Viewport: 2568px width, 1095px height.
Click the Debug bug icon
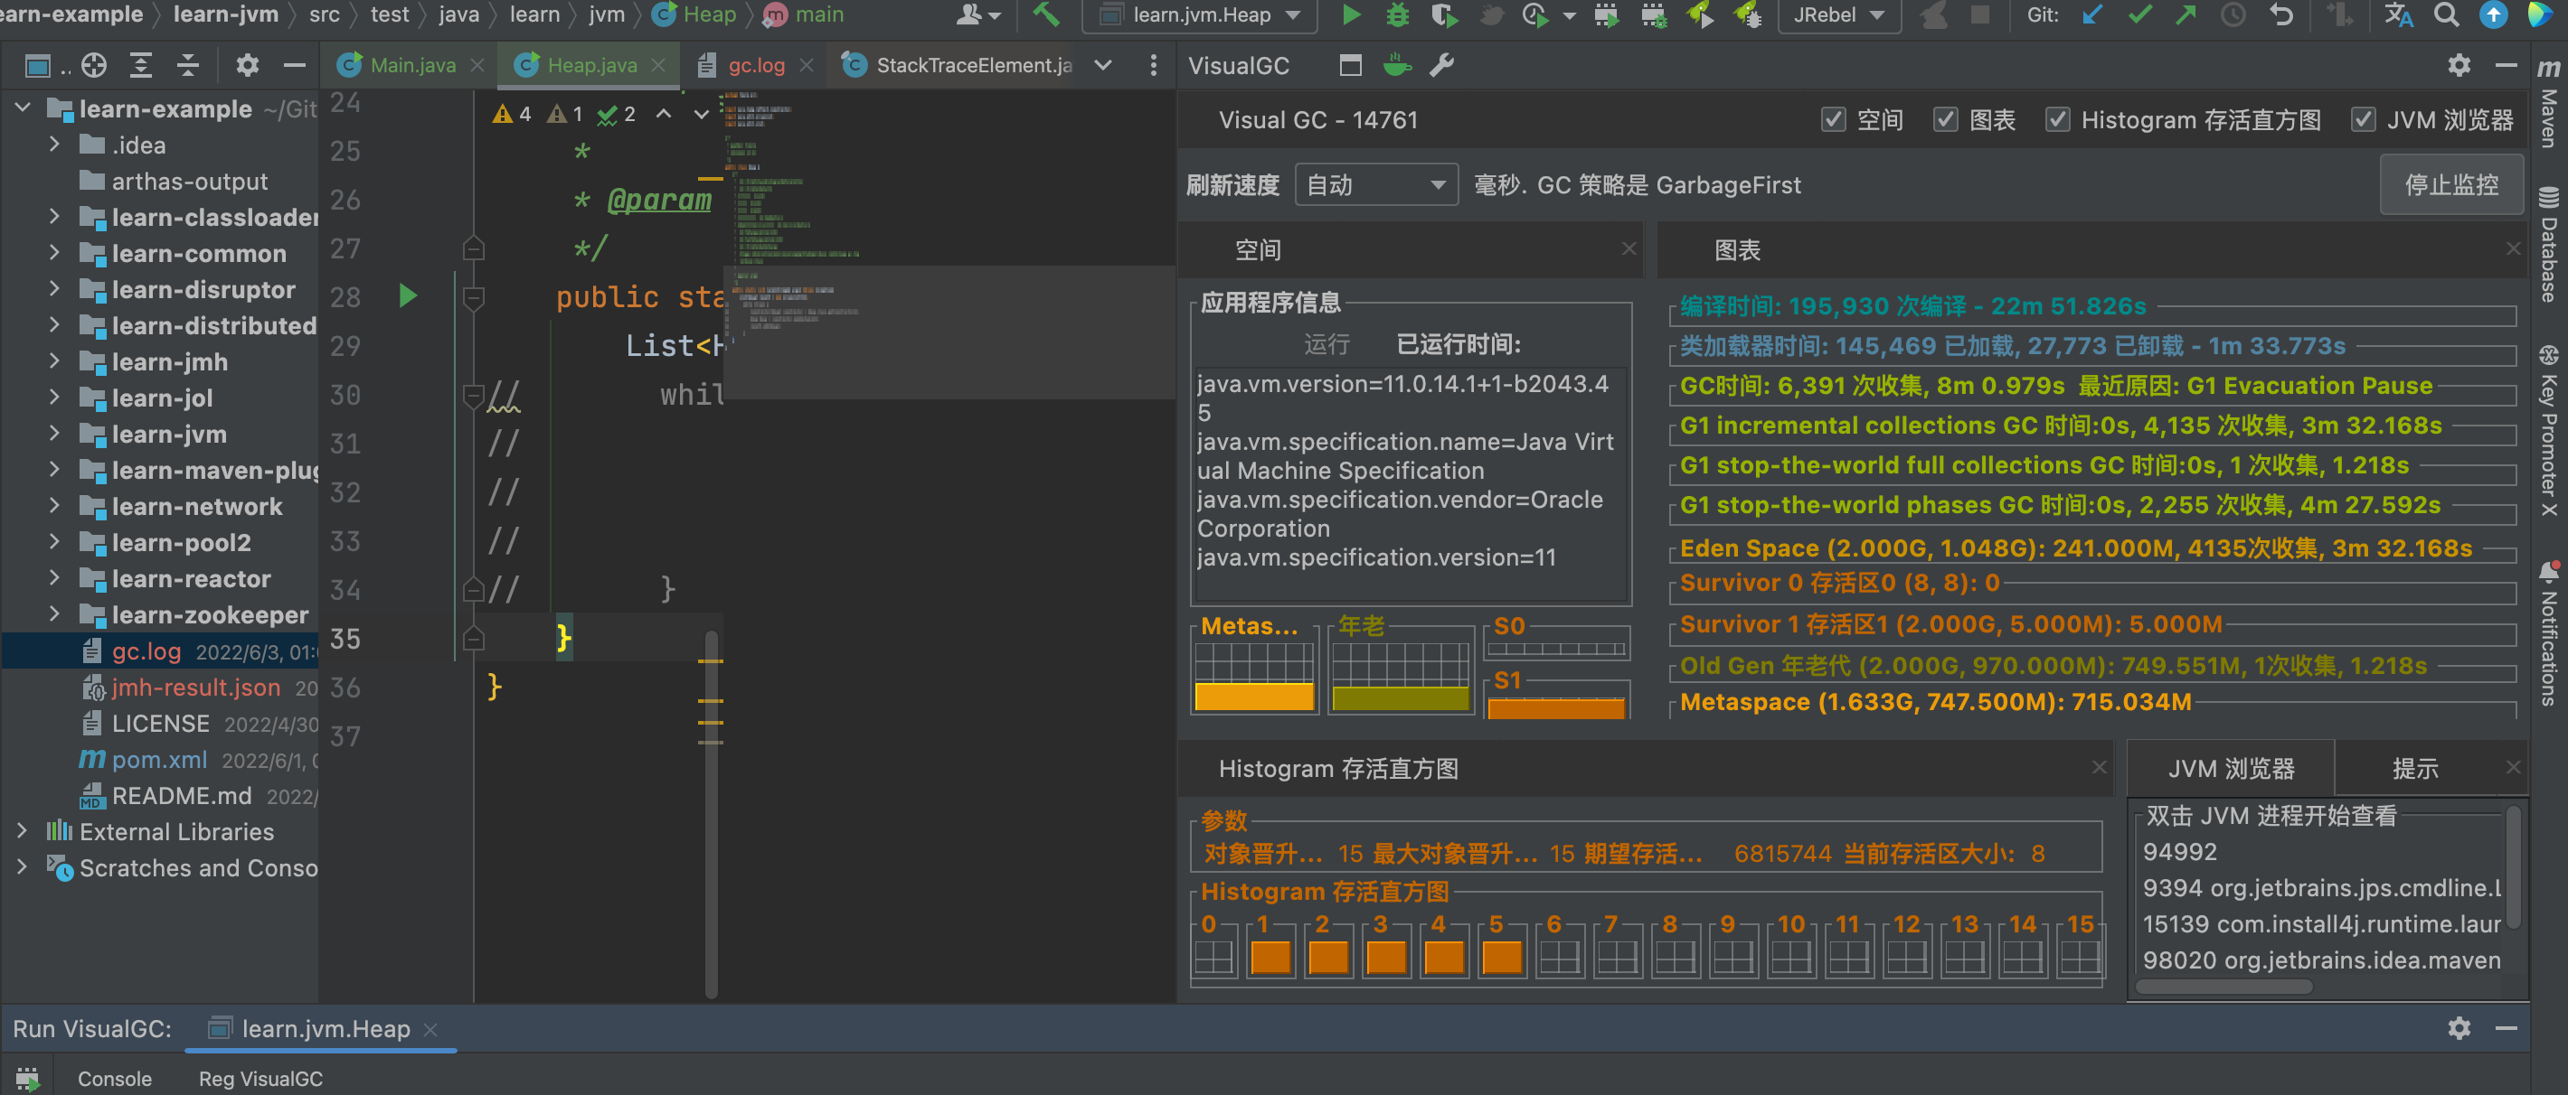pos(1397,15)
